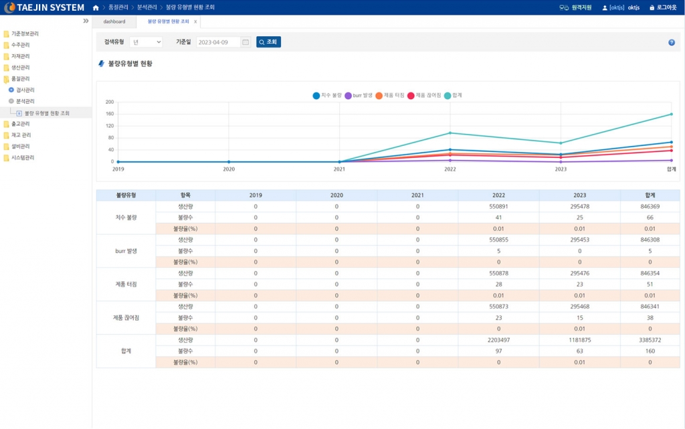Click the 조회 search button
This screenshot has width=685, height=429.
(268, 42)
